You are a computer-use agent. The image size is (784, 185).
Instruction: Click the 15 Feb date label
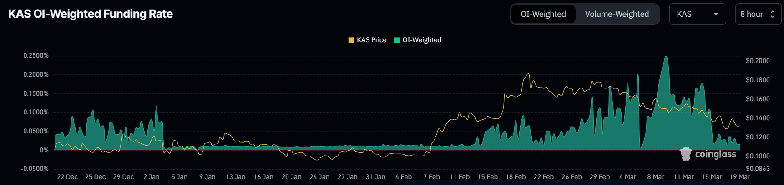tap(488, 177)
